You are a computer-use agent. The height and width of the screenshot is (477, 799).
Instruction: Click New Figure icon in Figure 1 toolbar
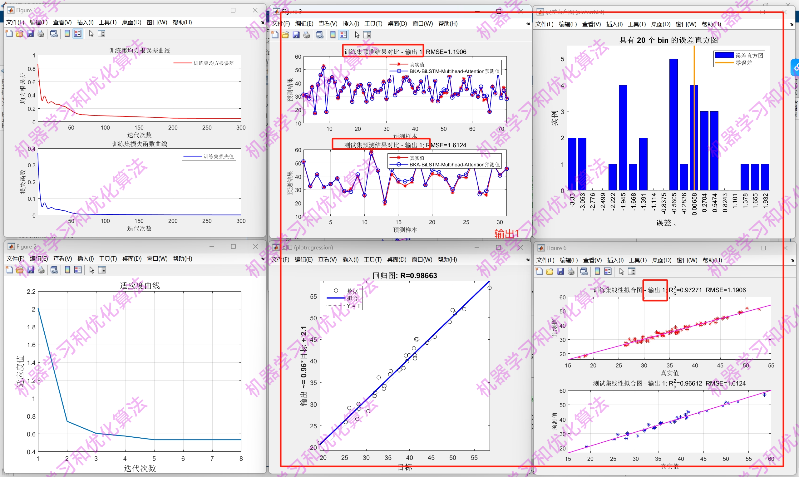click(x=9, y=33)
